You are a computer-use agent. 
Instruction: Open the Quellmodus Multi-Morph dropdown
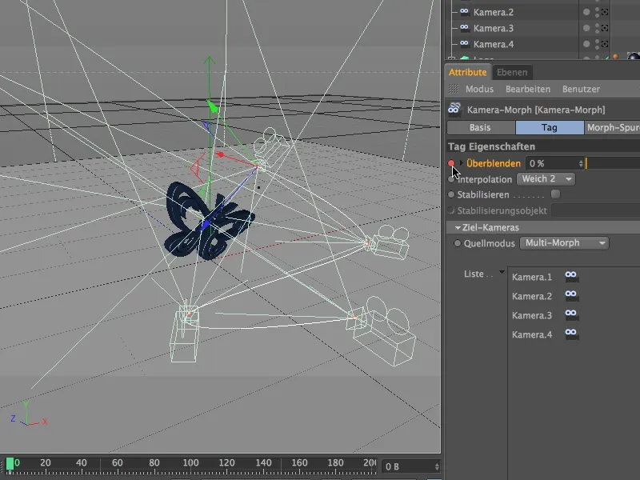[x=564, y=243]
